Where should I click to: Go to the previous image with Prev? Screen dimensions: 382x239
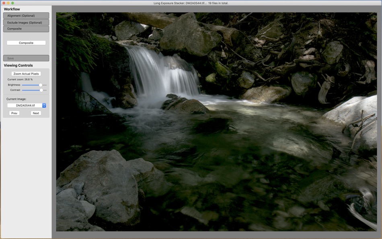coord(14,113)
